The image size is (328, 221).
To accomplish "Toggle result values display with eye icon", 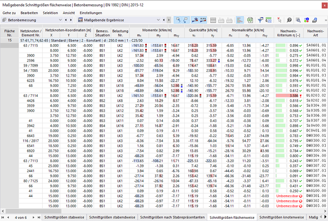I will coord(195,20).
